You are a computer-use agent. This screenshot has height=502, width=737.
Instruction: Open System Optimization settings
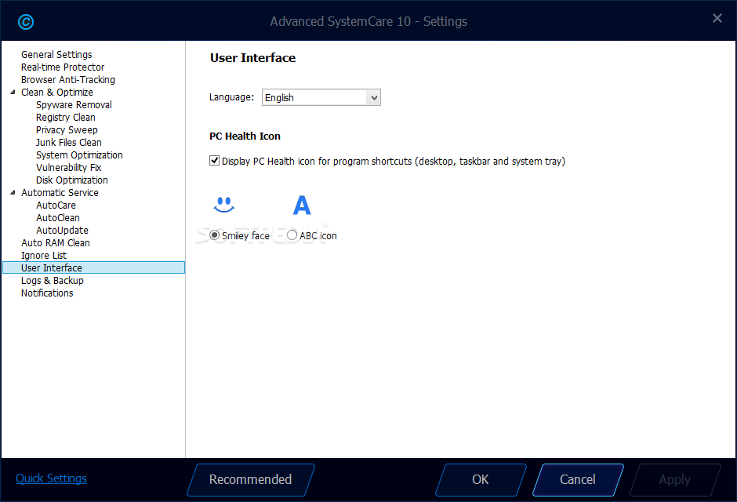pyautogui.click(x=79, y=155)
